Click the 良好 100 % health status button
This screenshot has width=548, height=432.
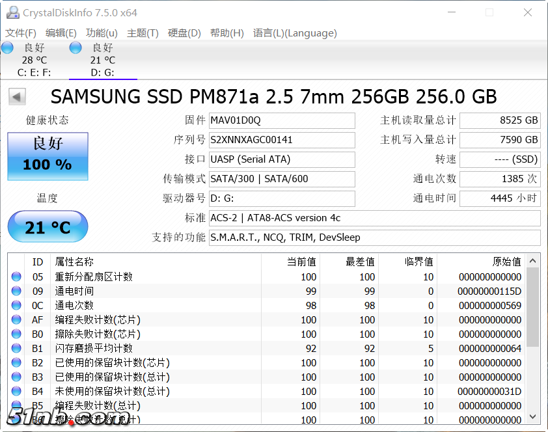48,156
